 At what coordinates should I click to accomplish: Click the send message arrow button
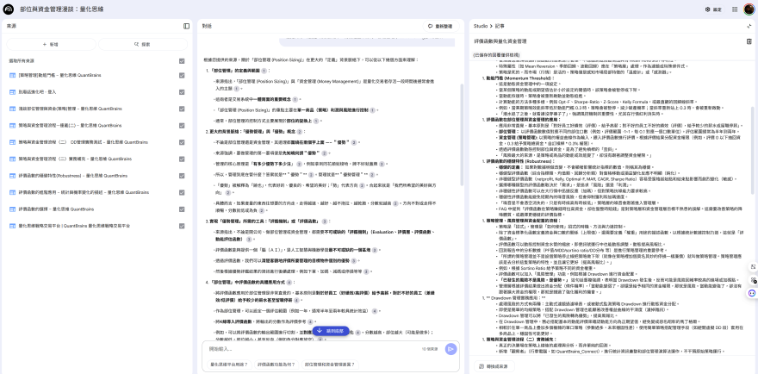450,349
